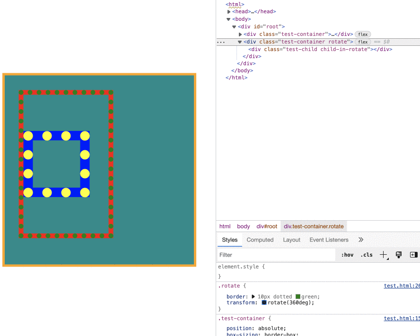Expand the first test-container div
The width and height of the screenshot is (420, 336).
click(x=240, y=34)
